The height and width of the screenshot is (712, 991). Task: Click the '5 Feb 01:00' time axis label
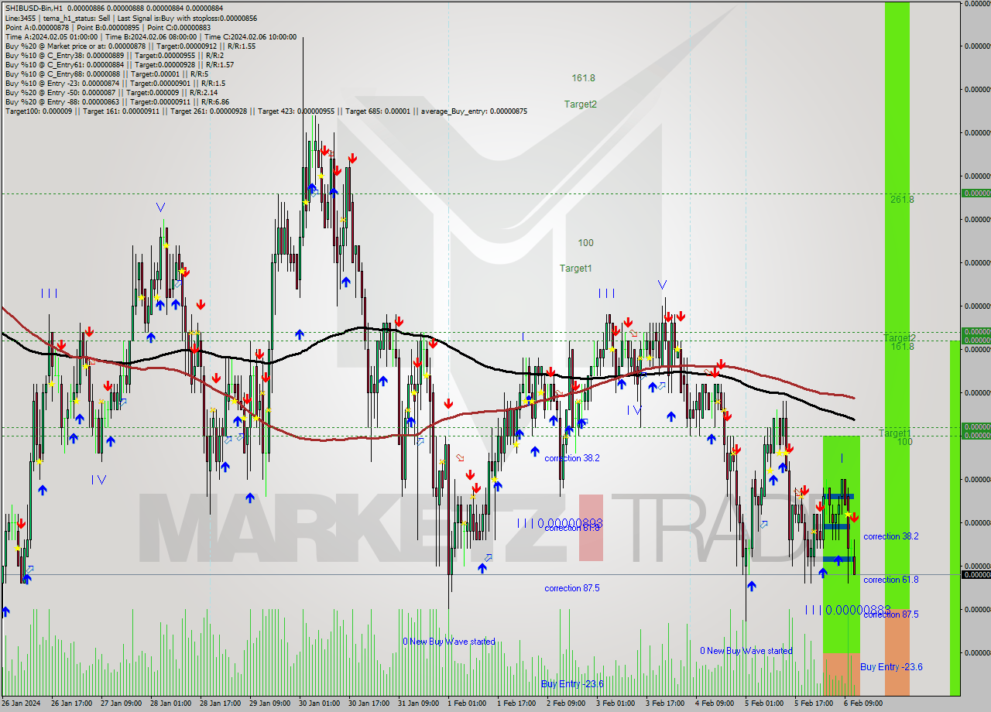(763, 703)
